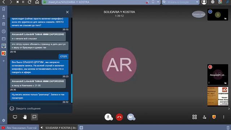Open the Downloads panel in sidebar
The width and height of the screenshot is (231, 130).
pyautogui.click(x=4, y=17)
